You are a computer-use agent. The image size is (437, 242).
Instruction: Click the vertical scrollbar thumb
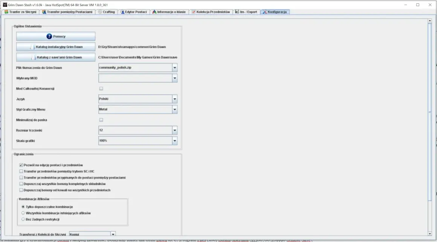point(430,111)
